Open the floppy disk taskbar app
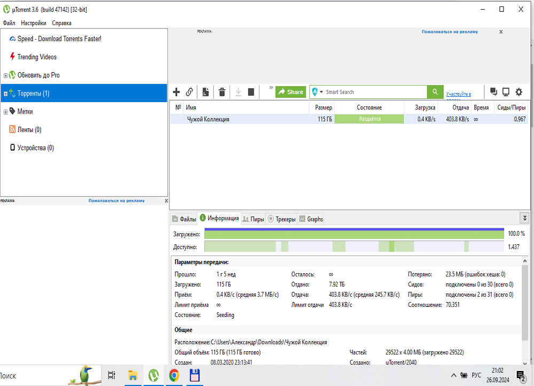 point(194,375)
